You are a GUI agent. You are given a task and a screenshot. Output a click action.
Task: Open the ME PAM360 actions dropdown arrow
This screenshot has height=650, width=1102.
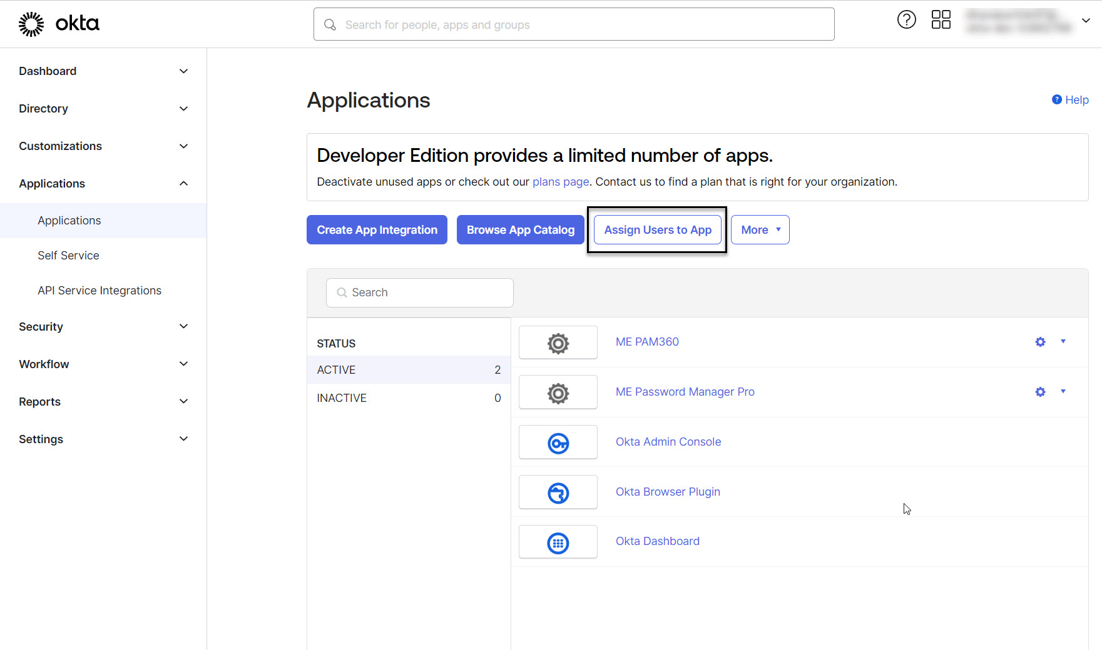(1063, 341)
